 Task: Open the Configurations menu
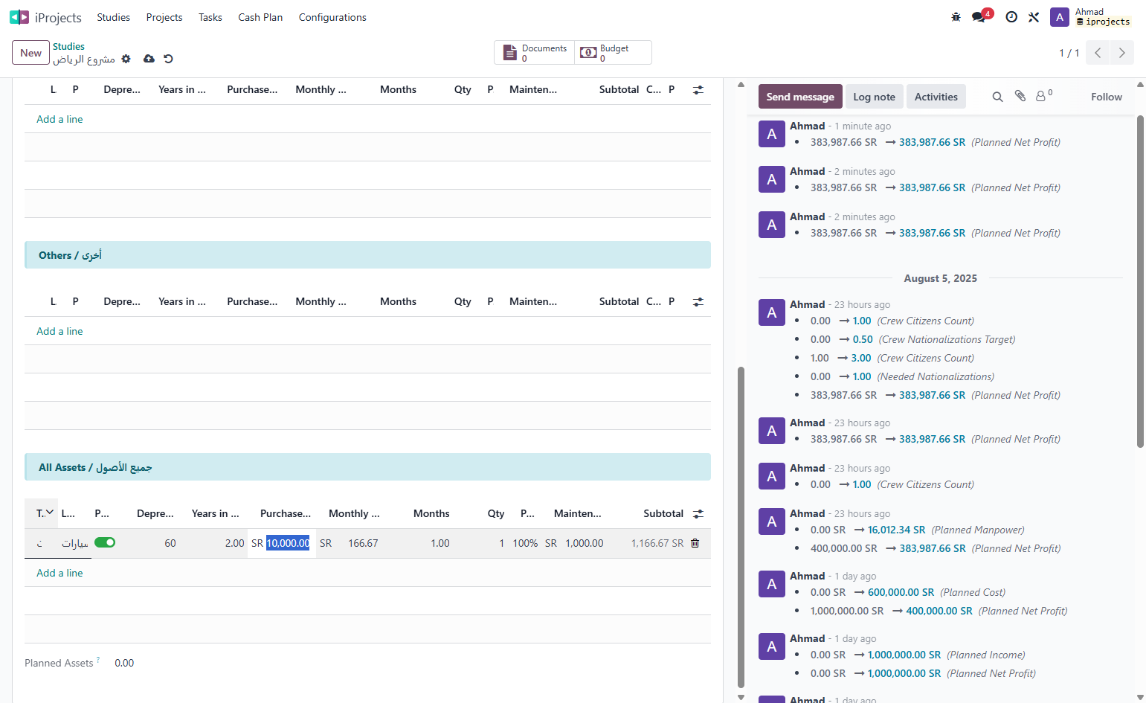pos(332,17)
